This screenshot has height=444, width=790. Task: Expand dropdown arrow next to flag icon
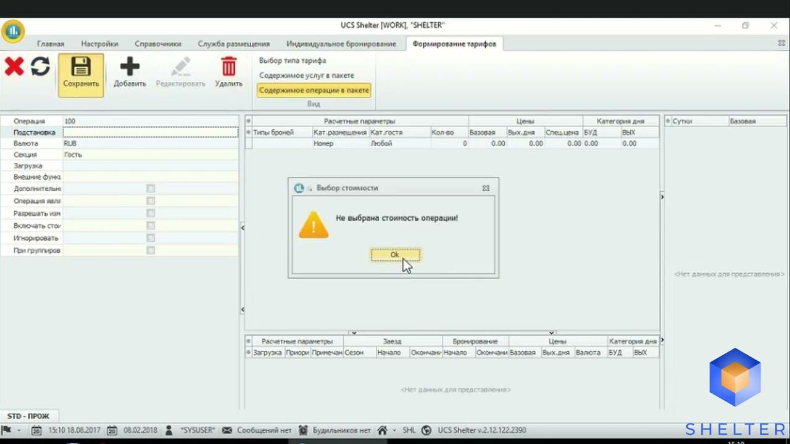(x=19, y=430)
